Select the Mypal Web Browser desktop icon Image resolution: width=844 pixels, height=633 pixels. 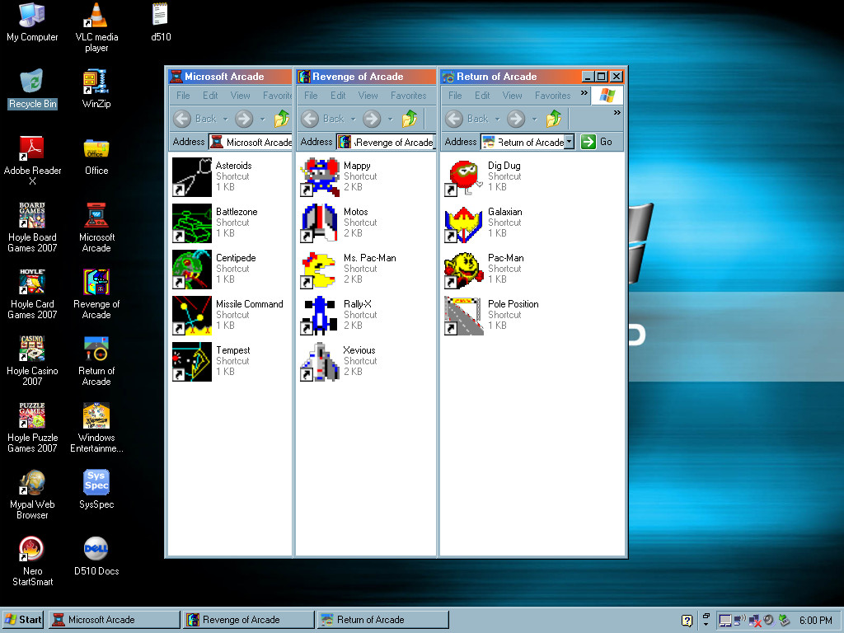click(x=32, y=495)
